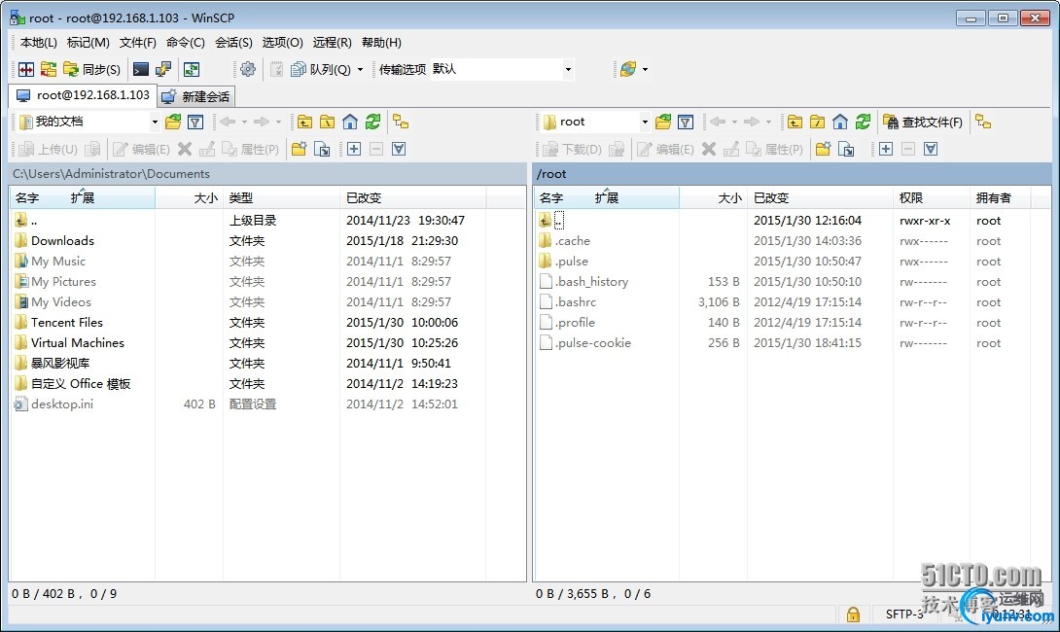Open the local panel's open-directory folder icon
This screenshot has width=1060, height=632.
tap(173, 122)
